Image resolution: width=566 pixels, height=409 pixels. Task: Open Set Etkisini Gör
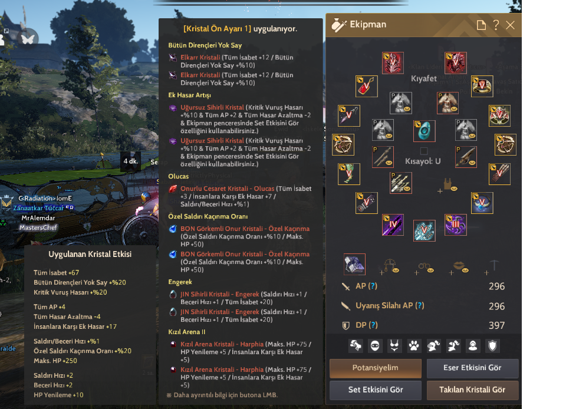[376, 390]
